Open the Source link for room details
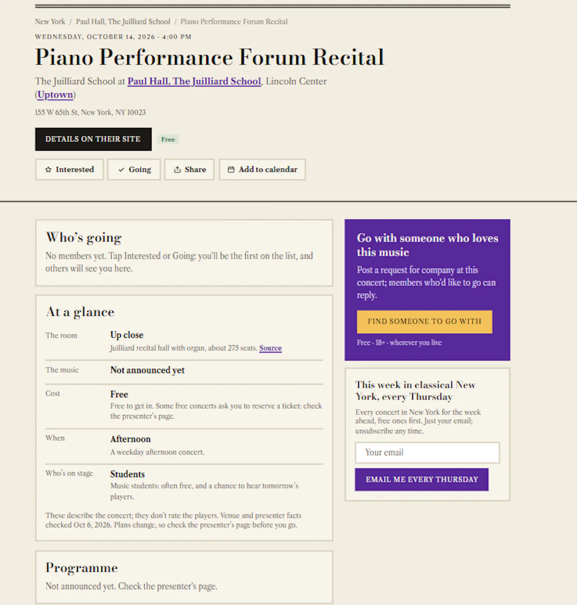This screenshot has height=605, width=577. pos(270,348)
